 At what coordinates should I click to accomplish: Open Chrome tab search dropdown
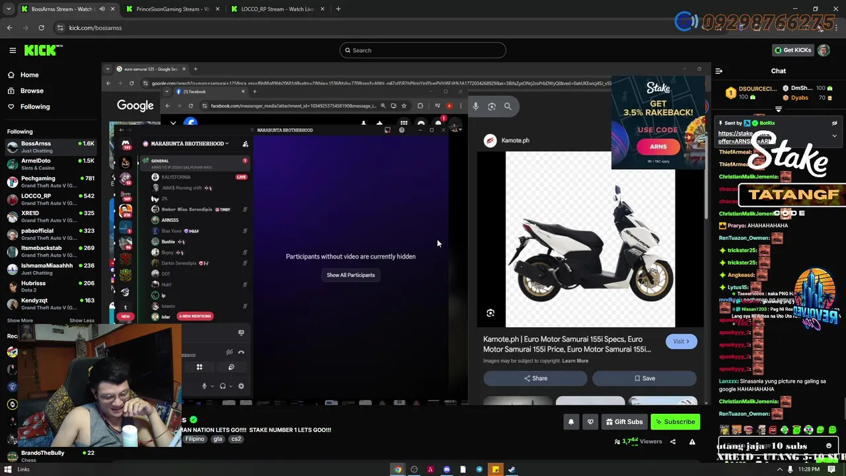(9, 9)
